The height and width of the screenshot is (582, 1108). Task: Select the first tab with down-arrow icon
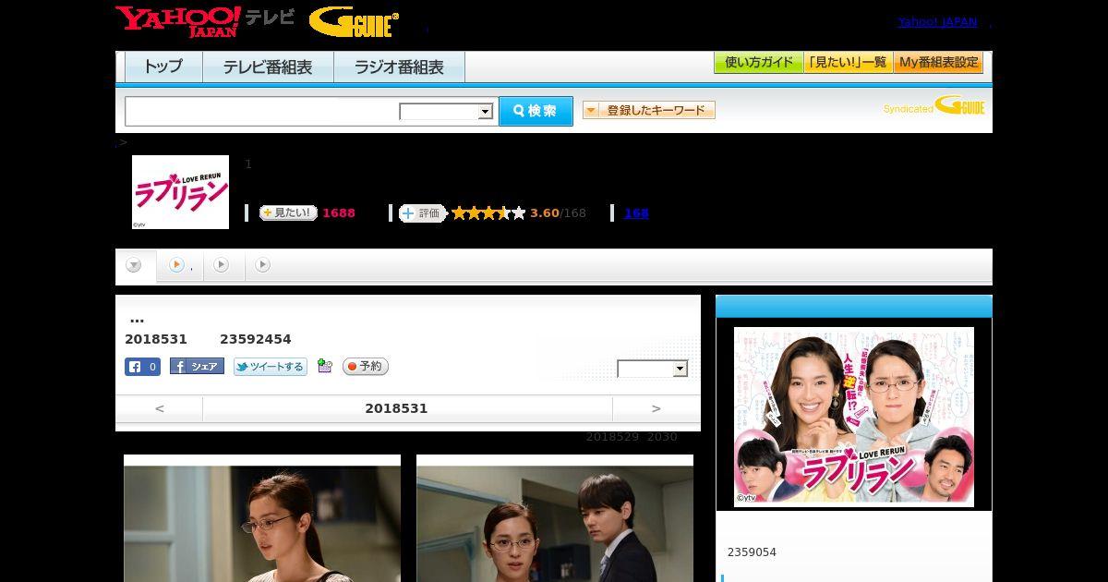(135, 266)
